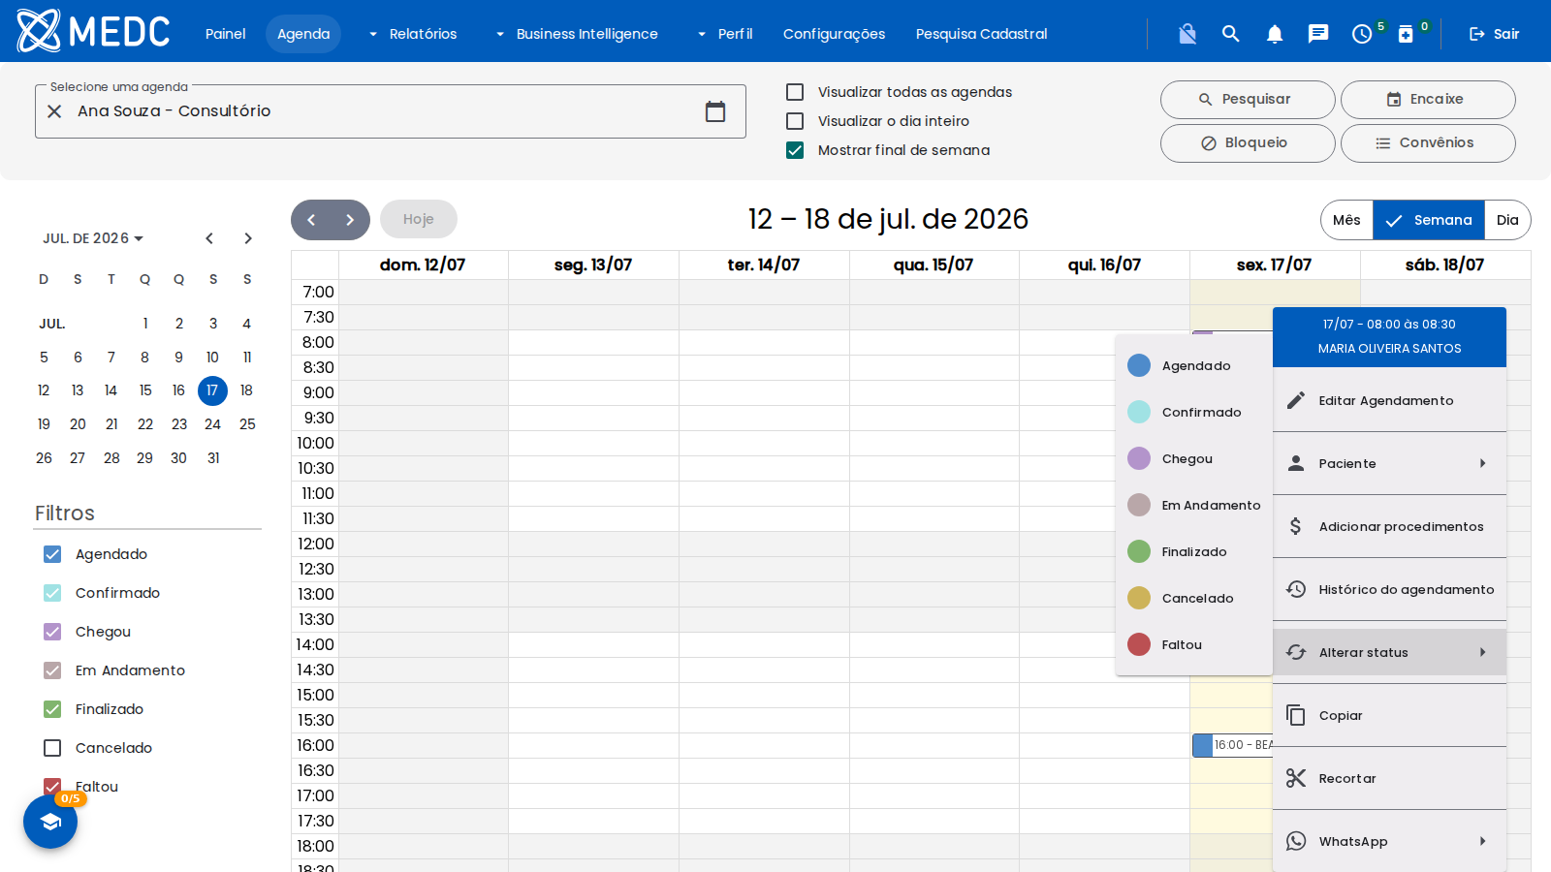Select the Semana view tab
Viewport: 1551px width, 872px height.
[1429, 220]
